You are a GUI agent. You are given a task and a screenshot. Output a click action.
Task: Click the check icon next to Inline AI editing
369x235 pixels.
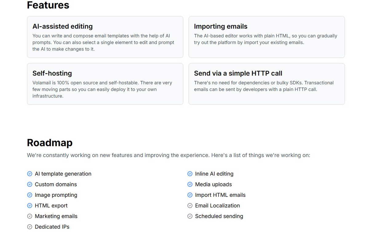click(x=190, y=174)
